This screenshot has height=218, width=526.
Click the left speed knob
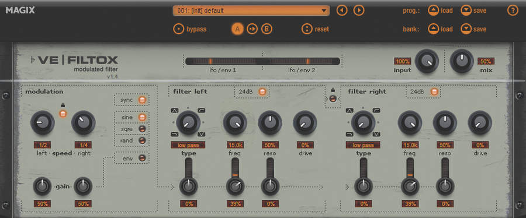tap(43, 123)
